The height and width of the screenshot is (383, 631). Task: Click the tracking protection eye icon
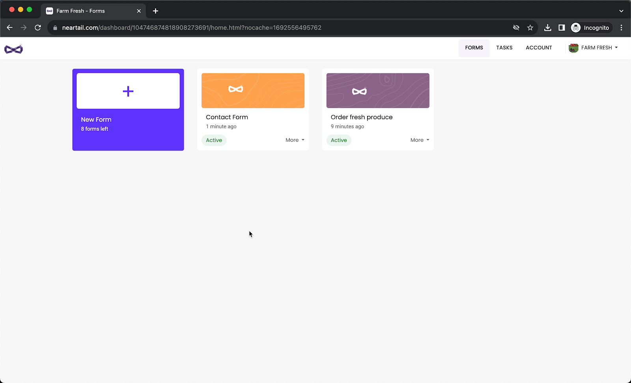(516, 28)
